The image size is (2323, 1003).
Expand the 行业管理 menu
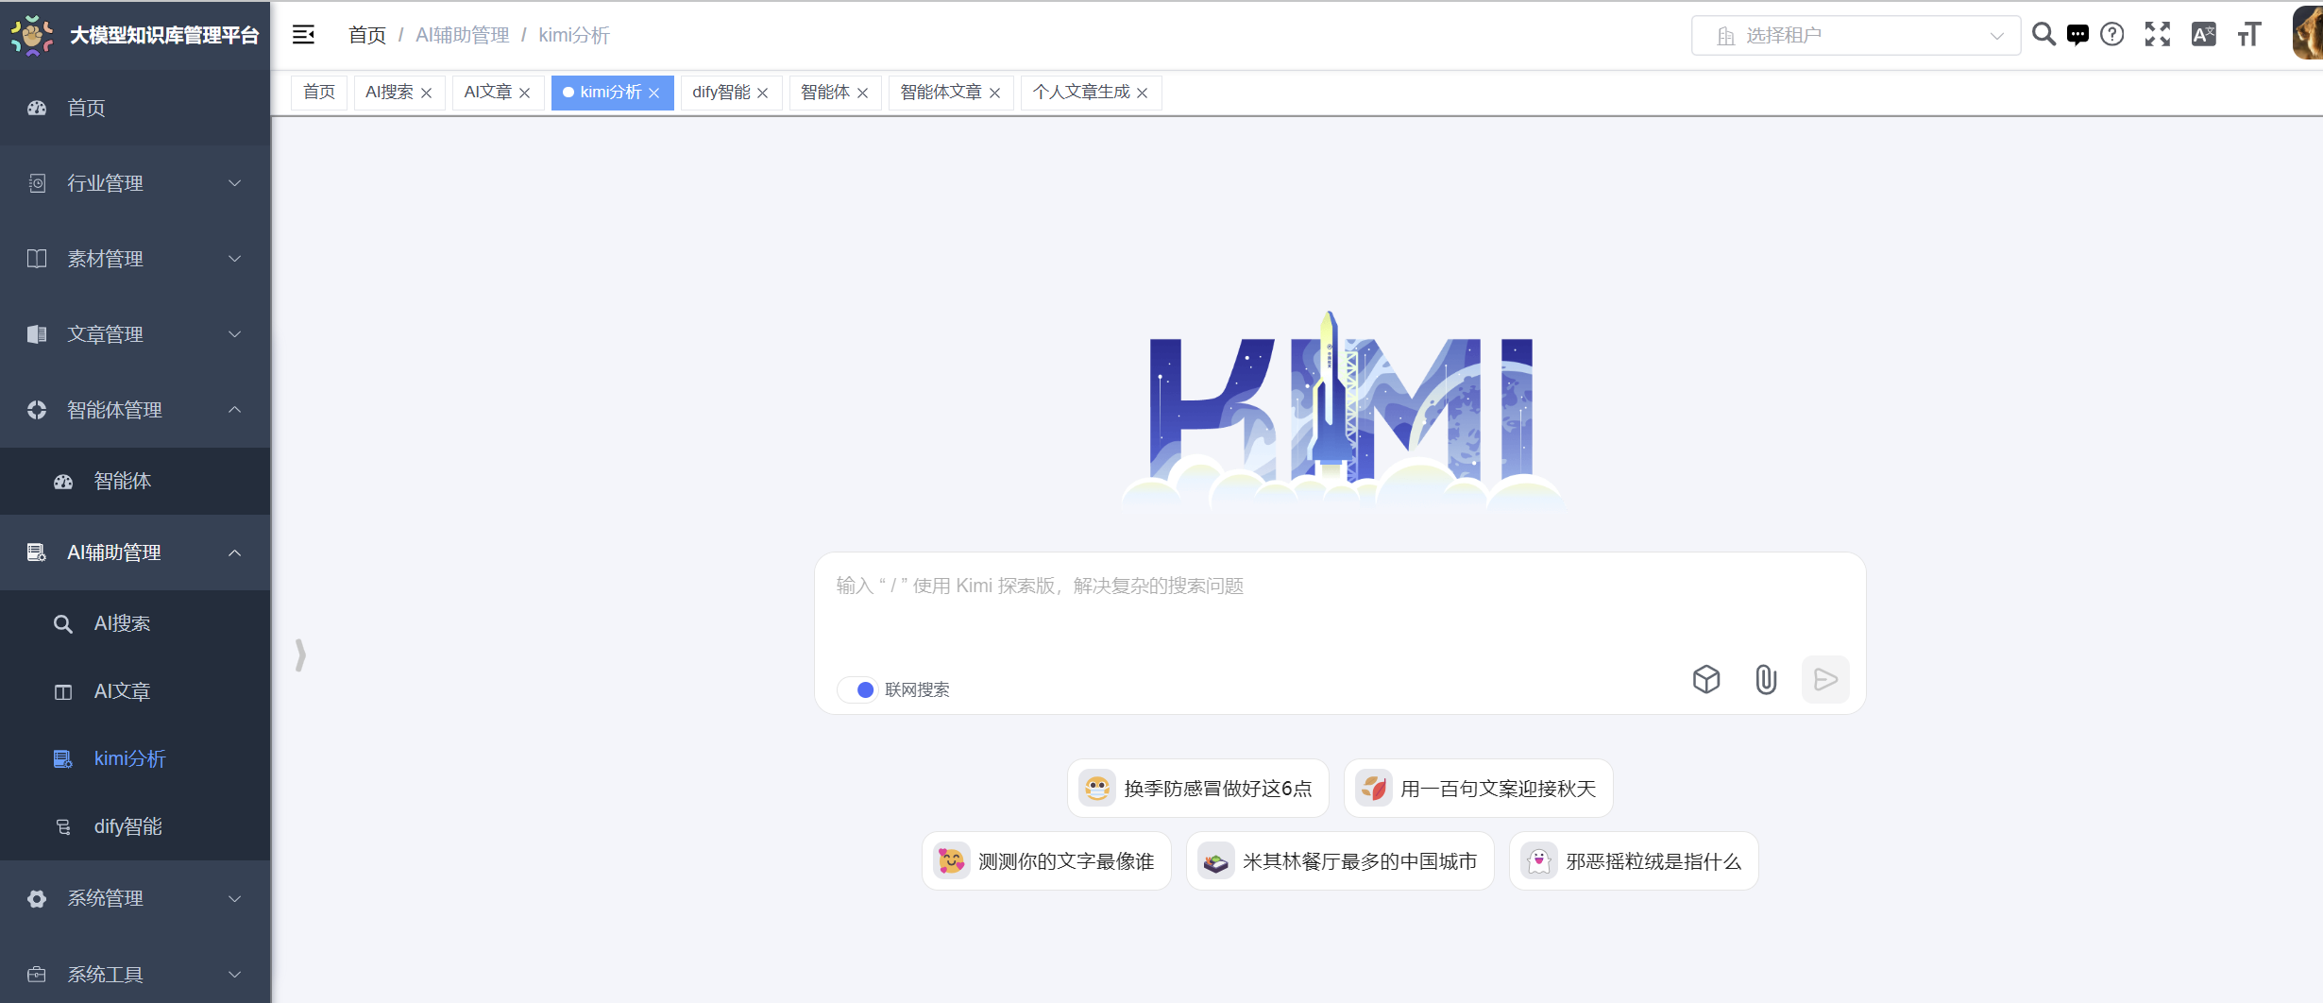click(x=135, y=183)
